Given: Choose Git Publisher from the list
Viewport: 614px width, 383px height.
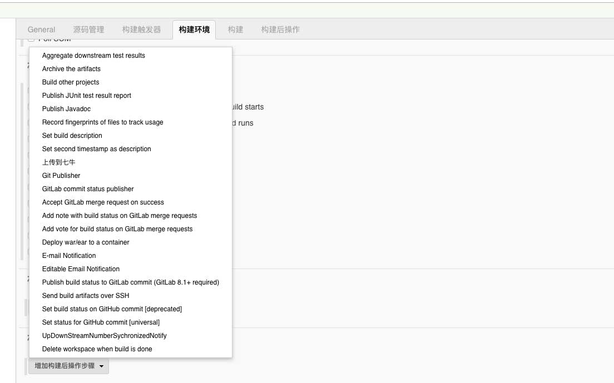Looking at the screenshot, I should click(x=61, y=176).
